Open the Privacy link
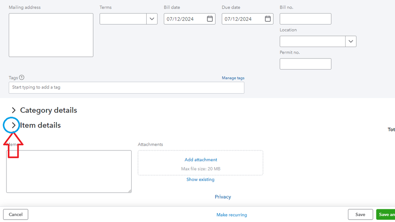Image resolution: width=395 pixels, height=222 pixels. coord(223,197)
